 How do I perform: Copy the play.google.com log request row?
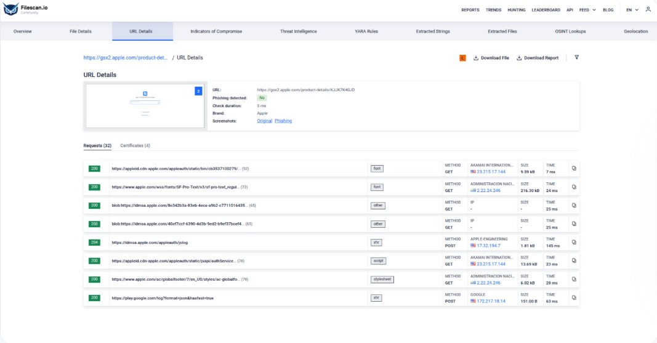click(x=574, y=298)
